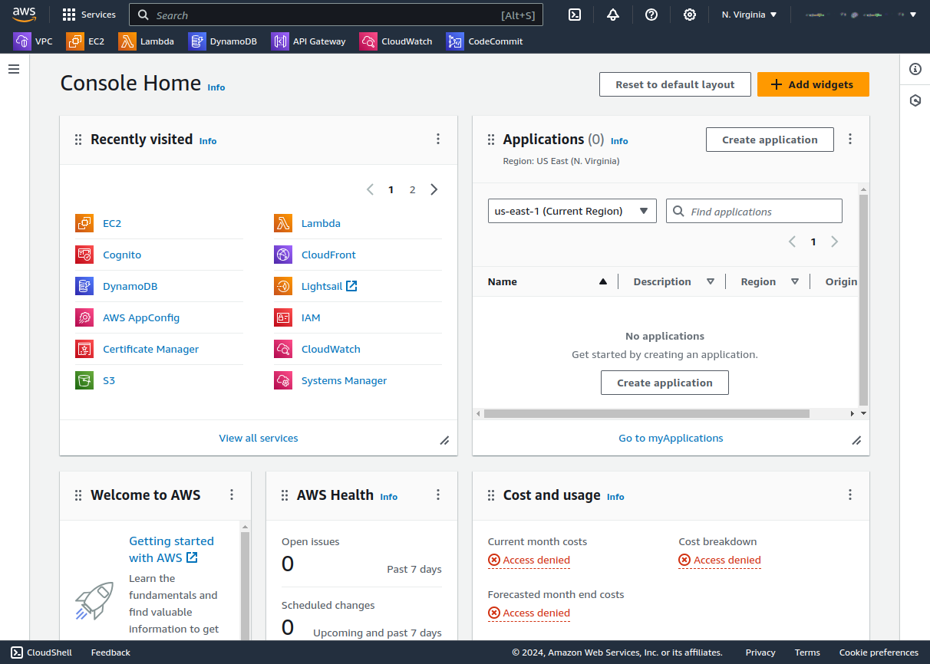Viewport: 930px width, 664px height.
Task: Expand the N. Virginia region selector
Action: (748, 14)
